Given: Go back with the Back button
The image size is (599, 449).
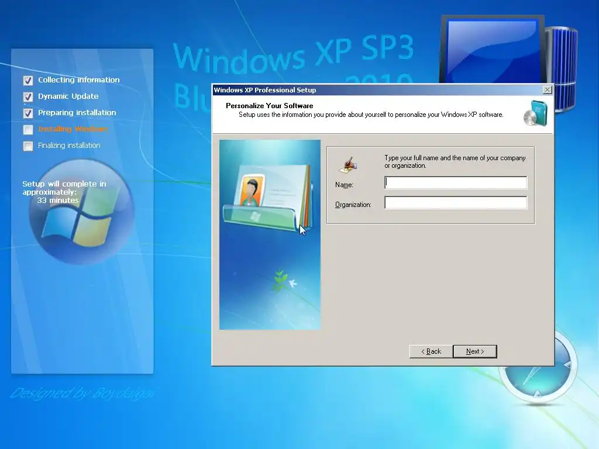Looking at the screenshot, I should tap(431, 351).
